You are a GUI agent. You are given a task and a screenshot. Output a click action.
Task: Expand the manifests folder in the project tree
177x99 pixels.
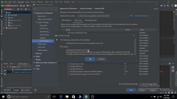[x=6, y=15]
